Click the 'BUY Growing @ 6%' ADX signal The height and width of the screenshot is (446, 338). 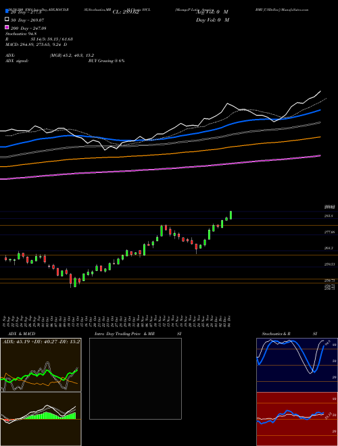pos(106,61)
